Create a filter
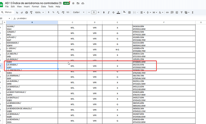 [182, 12]
